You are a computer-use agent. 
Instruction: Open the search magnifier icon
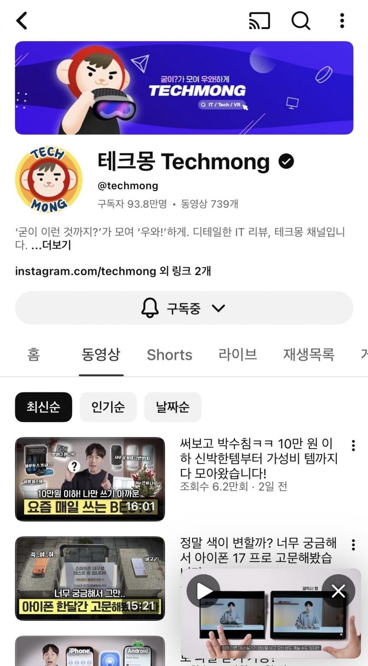(301, 20)
